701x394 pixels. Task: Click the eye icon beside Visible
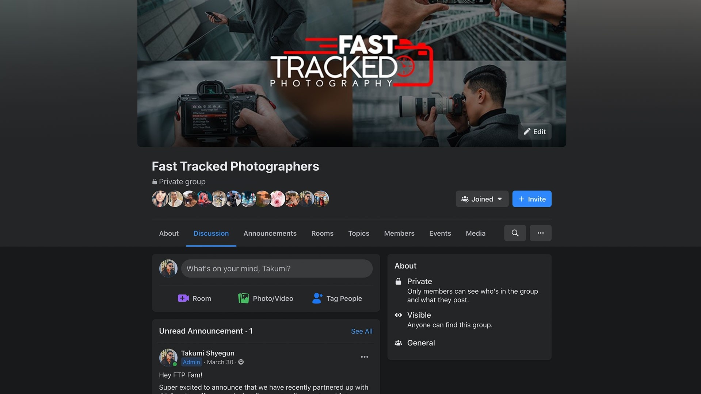coord(398,315)
